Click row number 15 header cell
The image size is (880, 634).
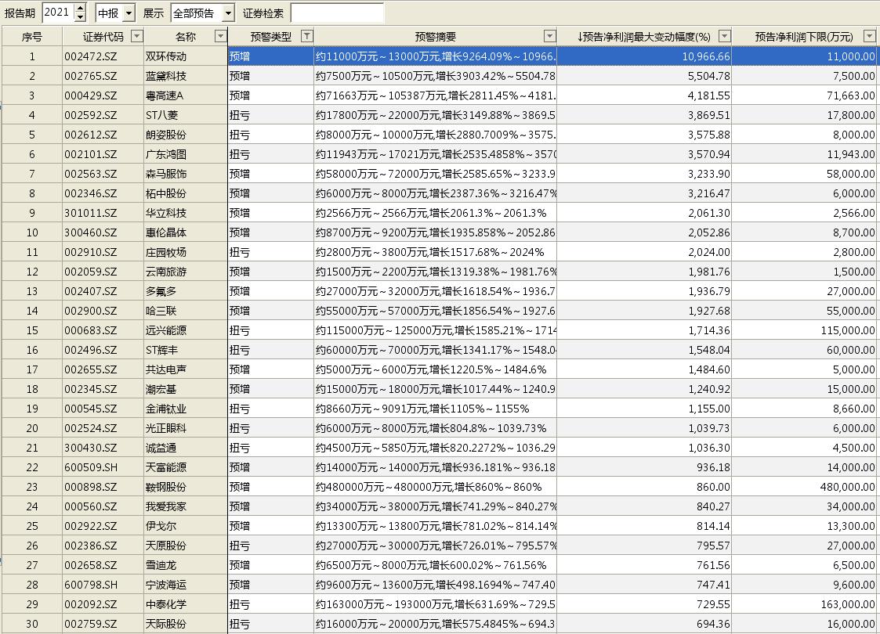tap(32, 330)
